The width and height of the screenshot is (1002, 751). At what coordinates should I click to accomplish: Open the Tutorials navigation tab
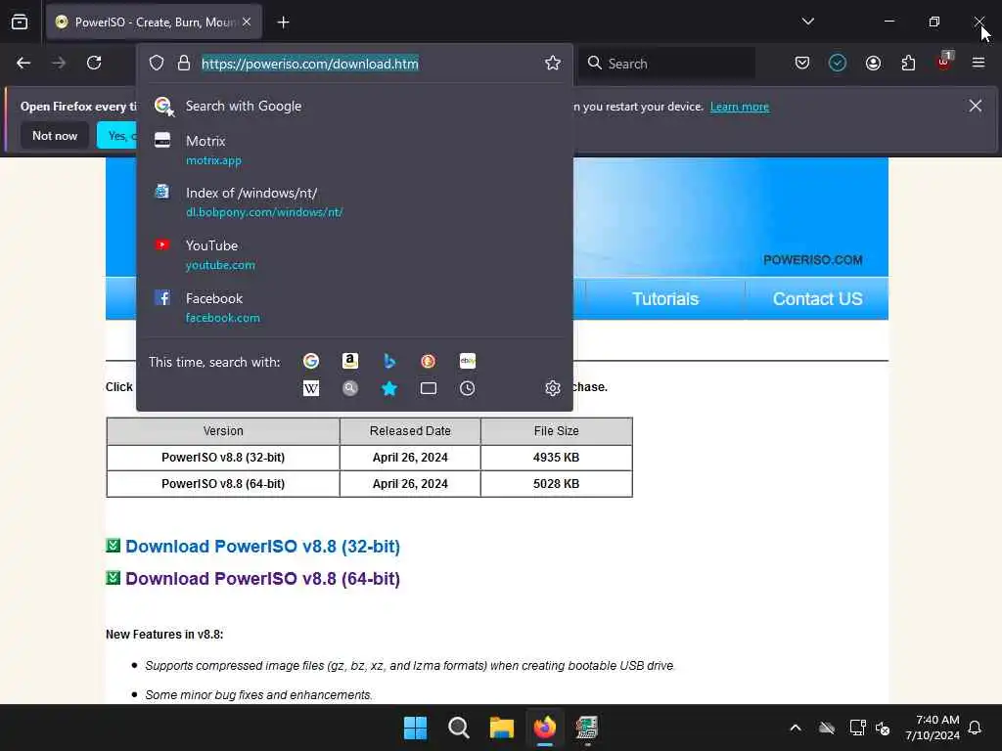pyautogui.click(x=665, y=299)
